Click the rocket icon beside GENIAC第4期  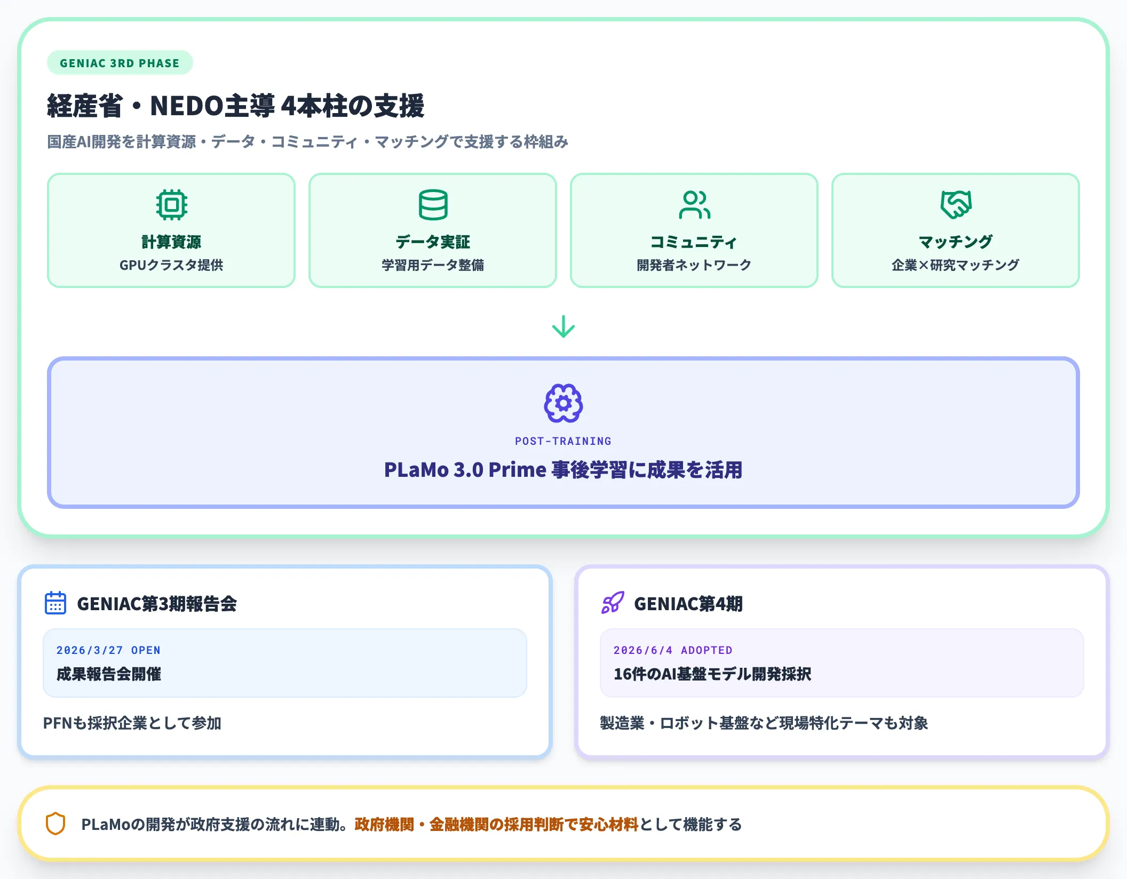[613, 603]
